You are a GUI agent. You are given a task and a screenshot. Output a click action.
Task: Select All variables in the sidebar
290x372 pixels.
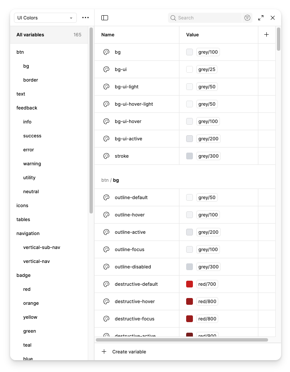click(x=30, y=35)
